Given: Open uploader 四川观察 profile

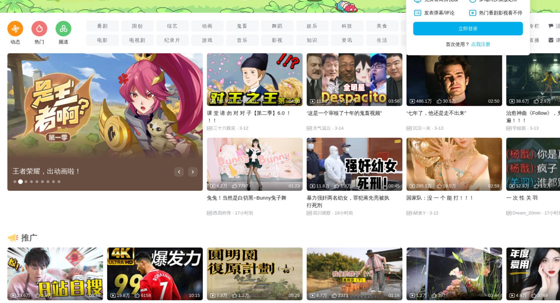Looking at the screenshot, I should pyautogui.click(x=322, y=213).
